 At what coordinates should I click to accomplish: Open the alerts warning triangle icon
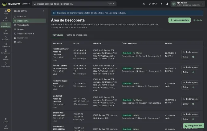tap(144, 4)
